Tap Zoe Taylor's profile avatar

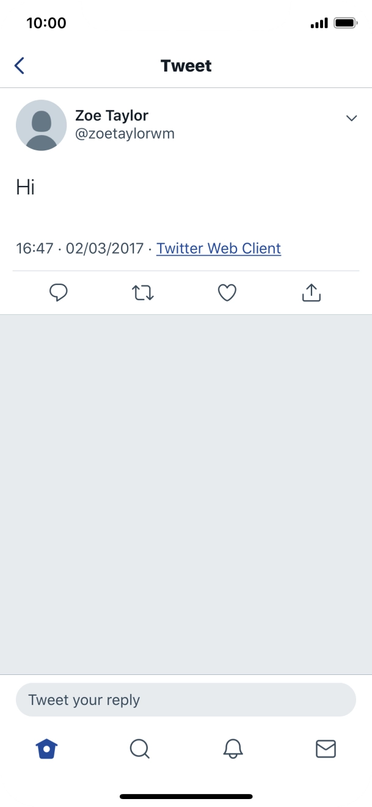[41, 125]
